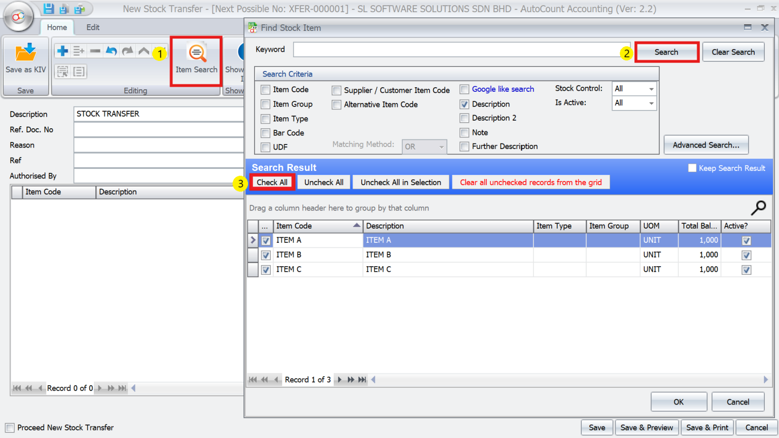Click the Search button
This screenshot has width=779, height=438.
[x=667, y=52]
